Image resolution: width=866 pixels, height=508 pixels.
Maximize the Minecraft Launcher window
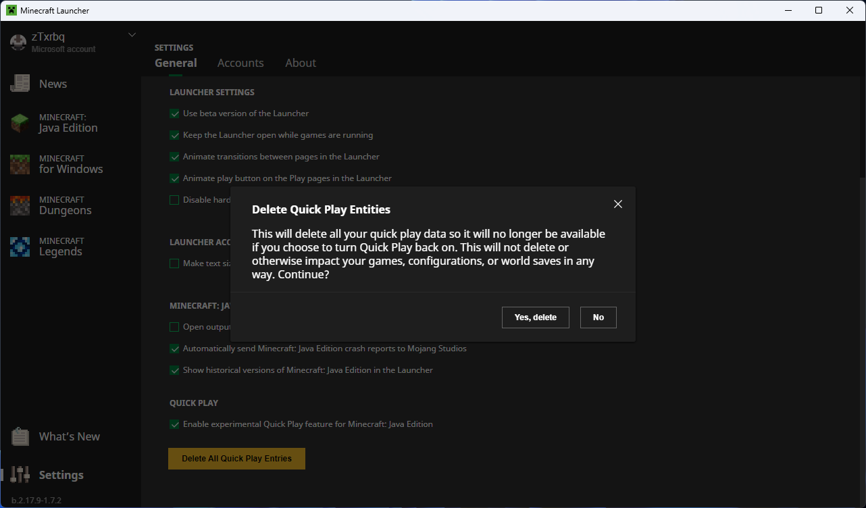coord(819,10)
